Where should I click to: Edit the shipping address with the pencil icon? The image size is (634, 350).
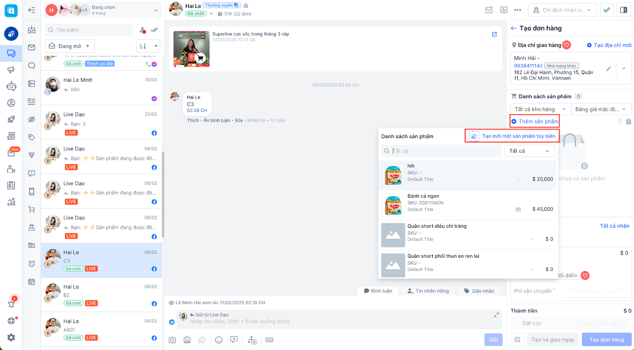point(609,68)
